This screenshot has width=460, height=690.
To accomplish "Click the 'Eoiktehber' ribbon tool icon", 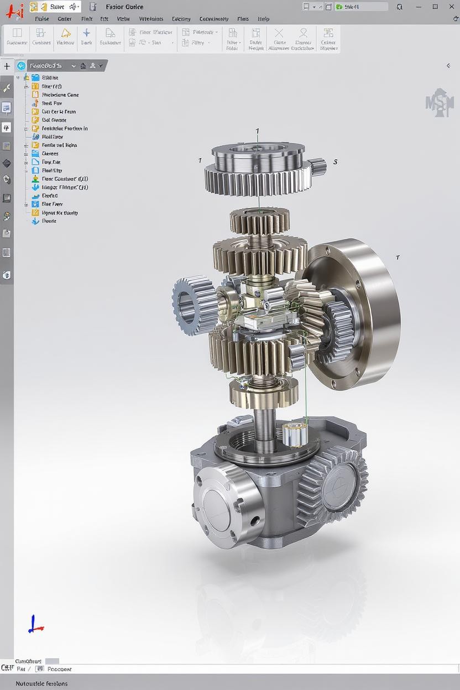I will click(110, 33).
